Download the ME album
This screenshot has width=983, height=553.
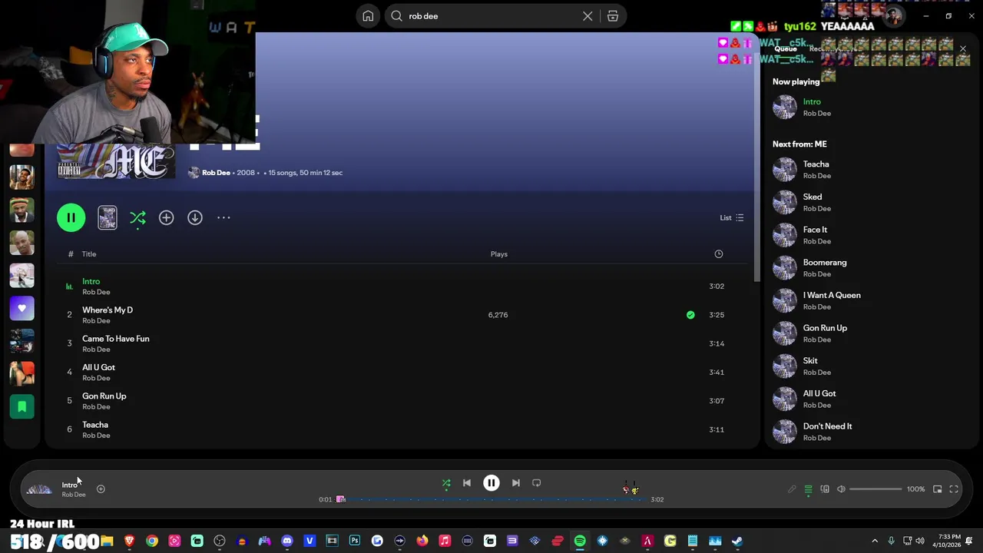pos(195,218)
